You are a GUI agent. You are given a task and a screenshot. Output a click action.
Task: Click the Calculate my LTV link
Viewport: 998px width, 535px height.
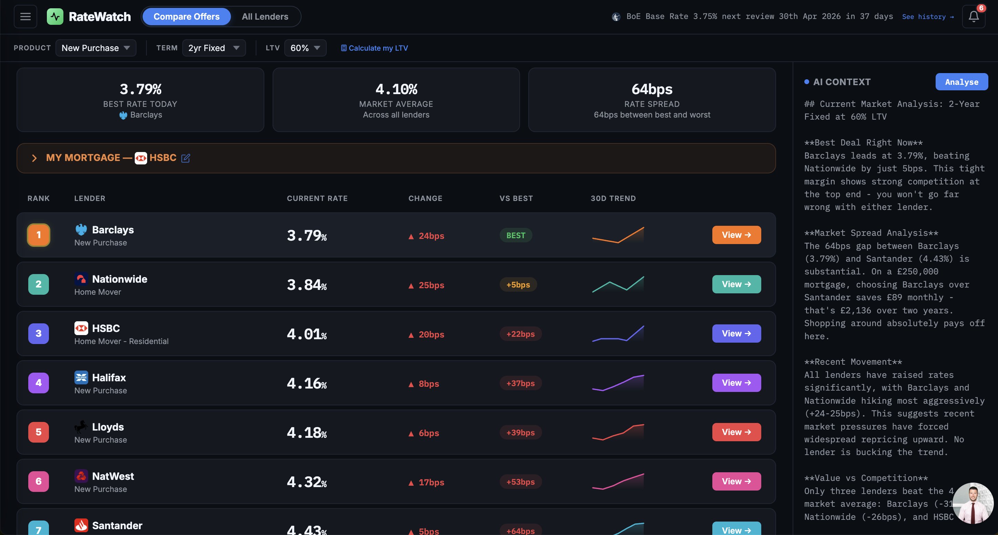[x=374, y=48]
